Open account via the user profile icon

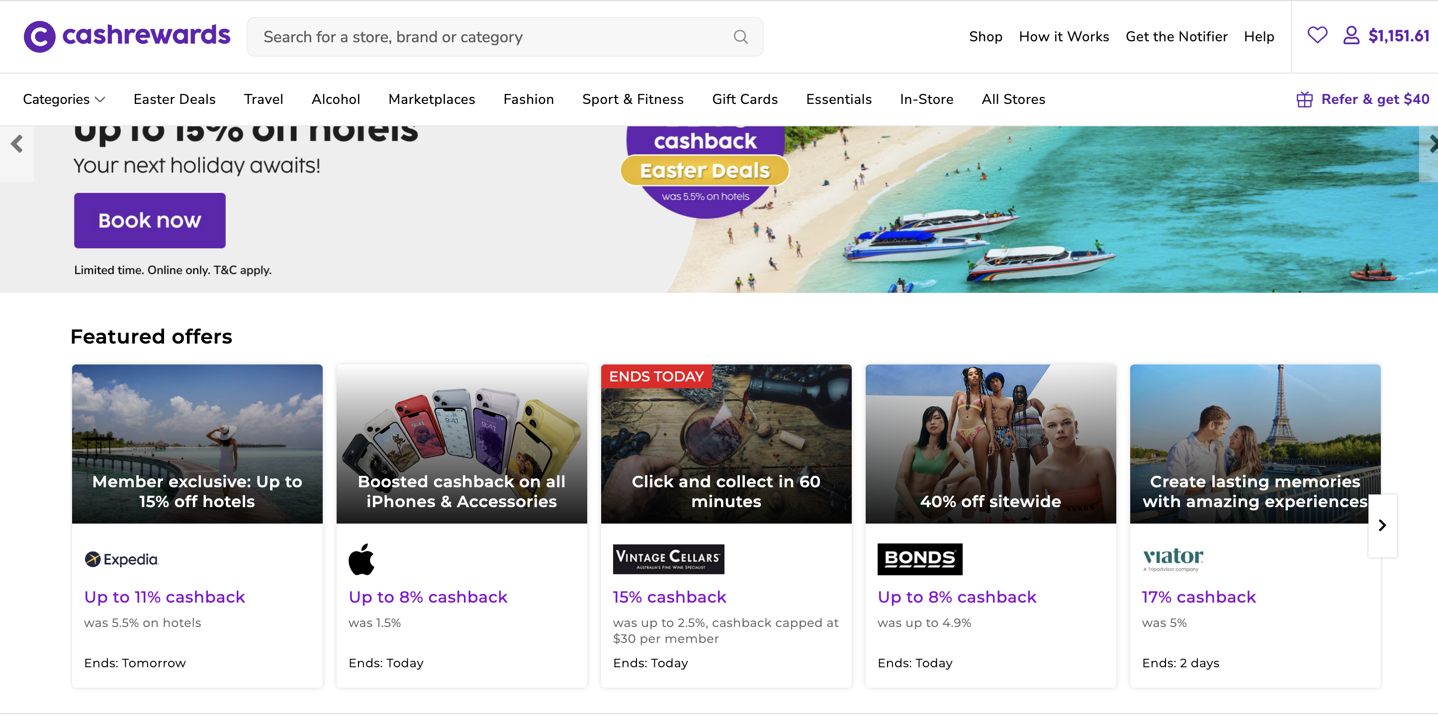click(1351, 35)
